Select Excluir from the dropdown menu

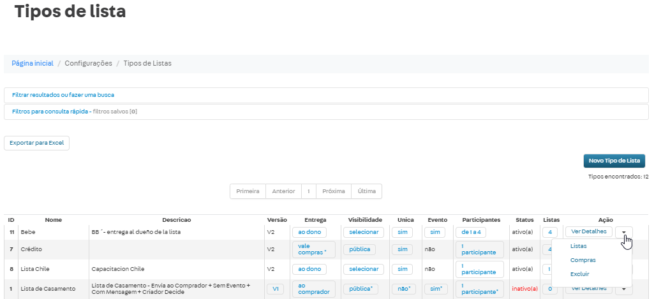[x=580, y=274]
